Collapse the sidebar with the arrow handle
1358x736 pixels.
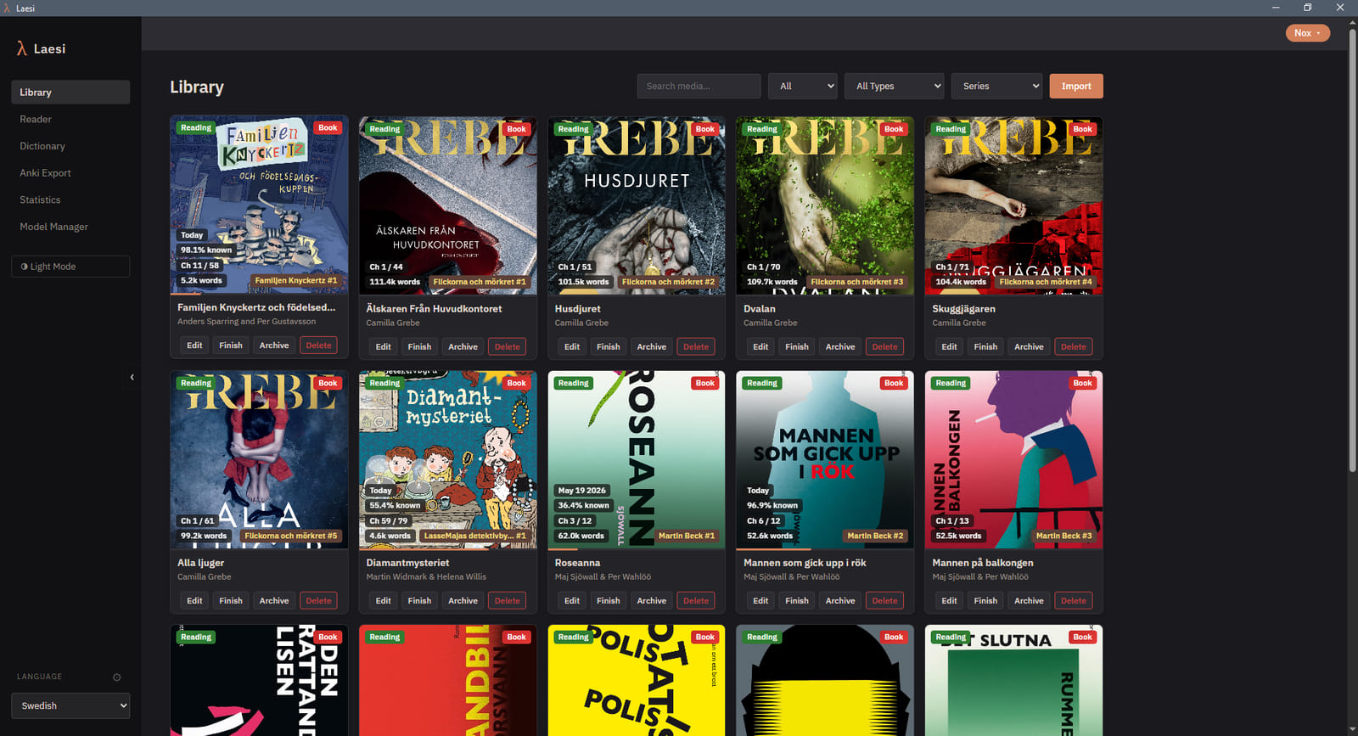click(132, 377)
